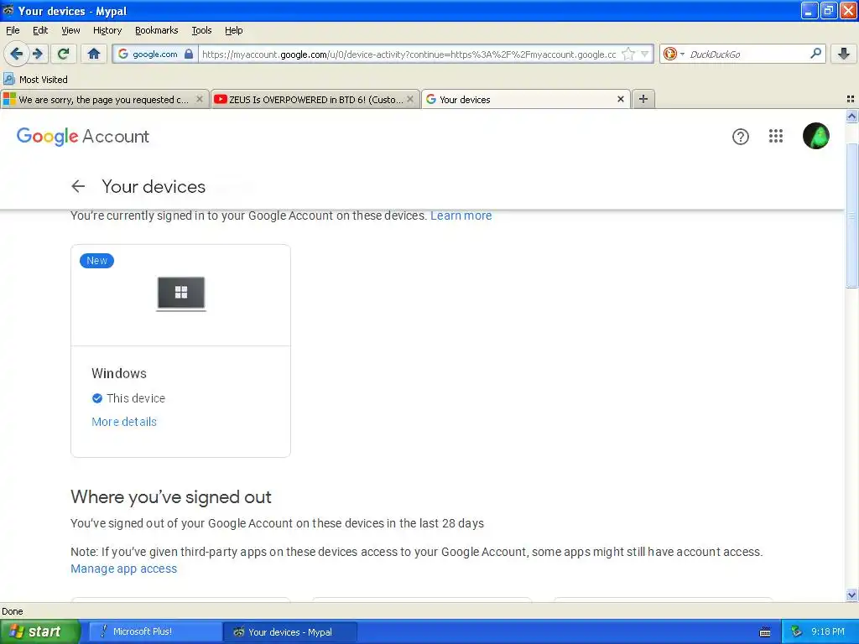Open the Edit menu
Image resolution: width=859 pixels, height=644 pixels.
(40, 30)
